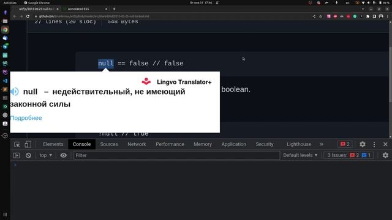Open the Security tab
392x220 pixels.
[x=265, y=144]
